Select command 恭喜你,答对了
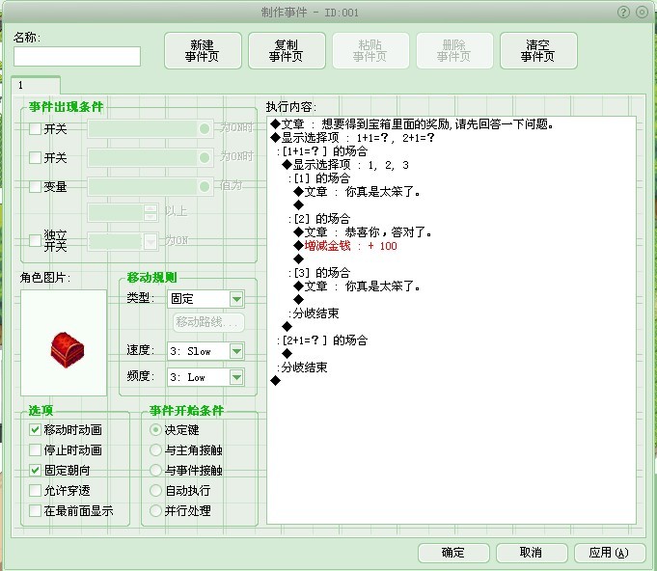657x571 pixels. [x=363, y=232]
